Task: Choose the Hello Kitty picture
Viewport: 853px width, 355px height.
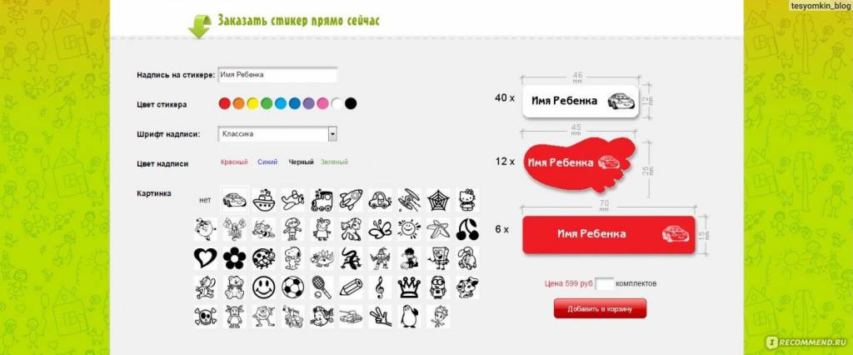Action: pyautogui.click(x=467, y=200)
